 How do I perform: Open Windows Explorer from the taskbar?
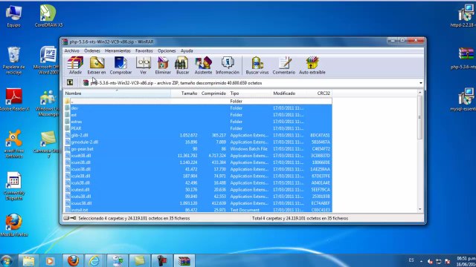click(x=28, y=260)
